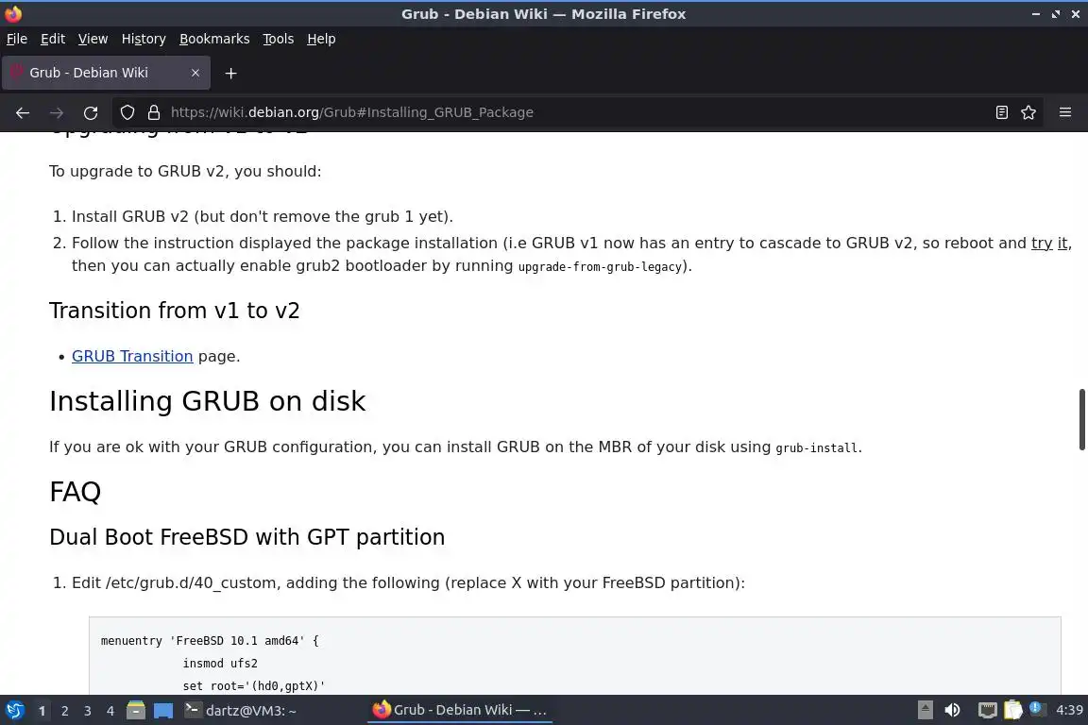Open the File menu

coord(17,39)
